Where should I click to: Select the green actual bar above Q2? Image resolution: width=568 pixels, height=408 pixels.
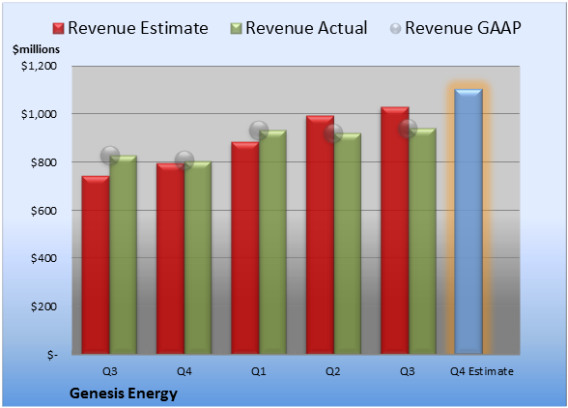click(348, 244)
